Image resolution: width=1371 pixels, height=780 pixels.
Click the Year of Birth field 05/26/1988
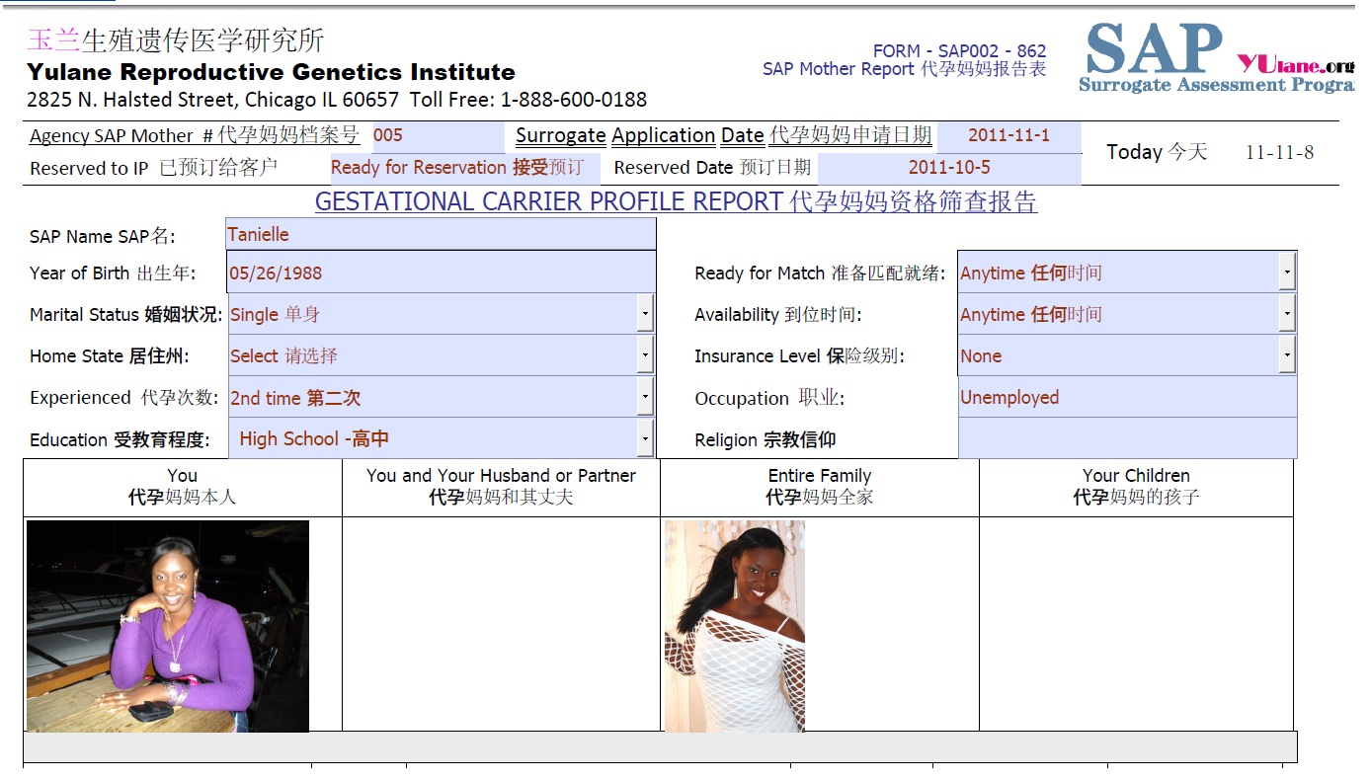pyautogui.click(x=441, y=273)
